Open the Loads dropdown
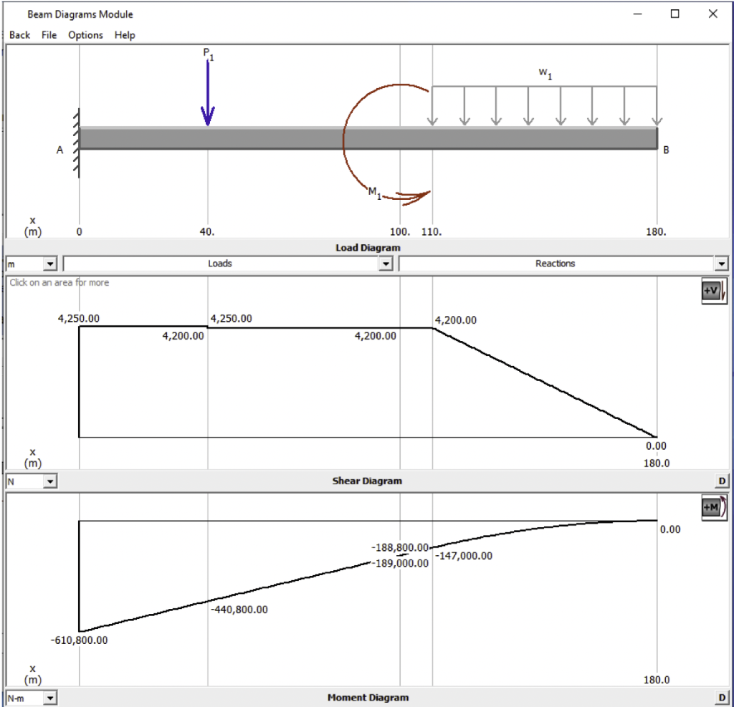Viewport: 734px width, 707px height. pyautogui.click(x=386, y=263)
